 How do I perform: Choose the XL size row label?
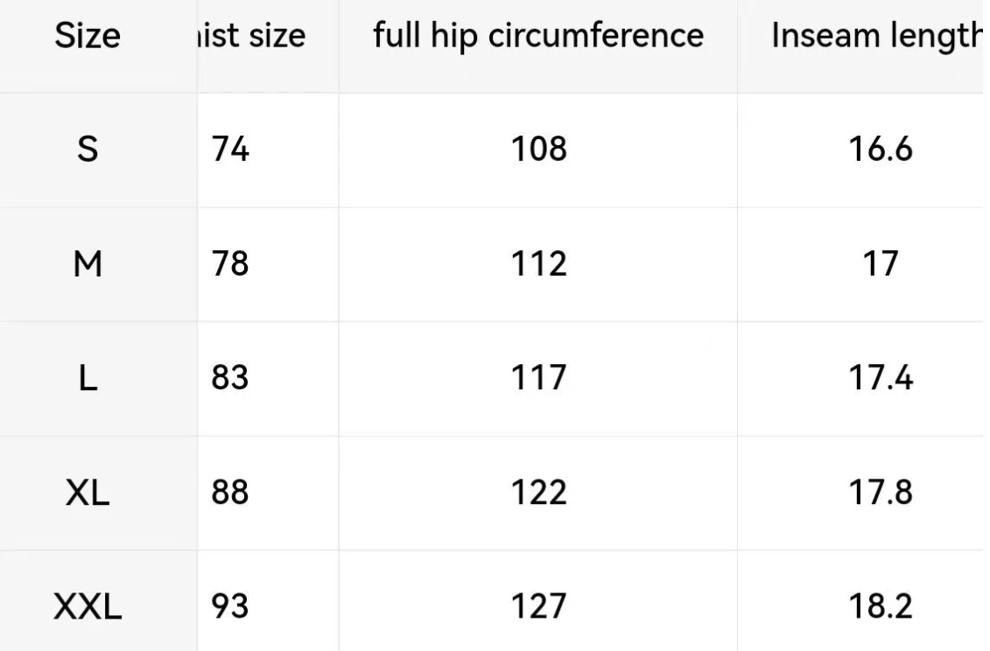pos(88,493)
